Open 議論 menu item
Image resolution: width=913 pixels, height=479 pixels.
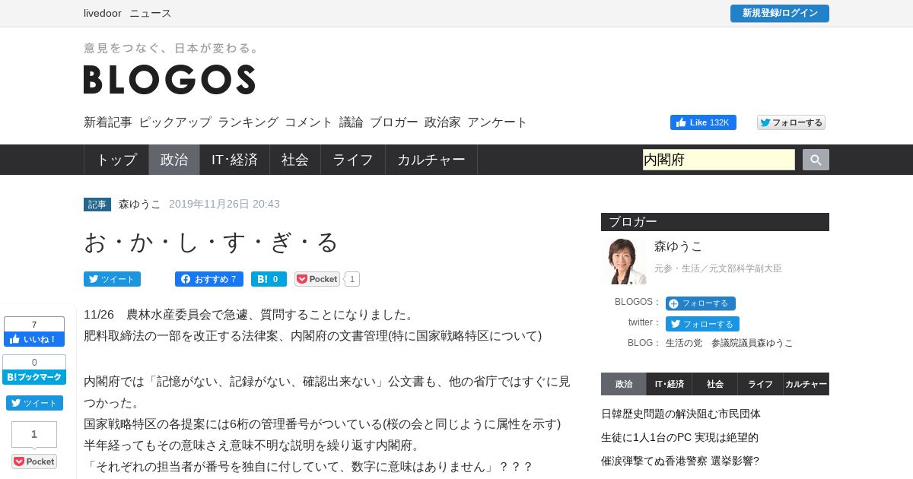[352, 122]
